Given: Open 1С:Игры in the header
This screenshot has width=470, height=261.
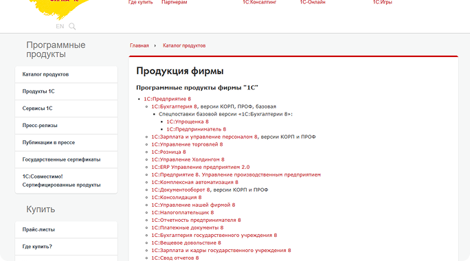Looking at the screenshot, I should tap(383, 2).
